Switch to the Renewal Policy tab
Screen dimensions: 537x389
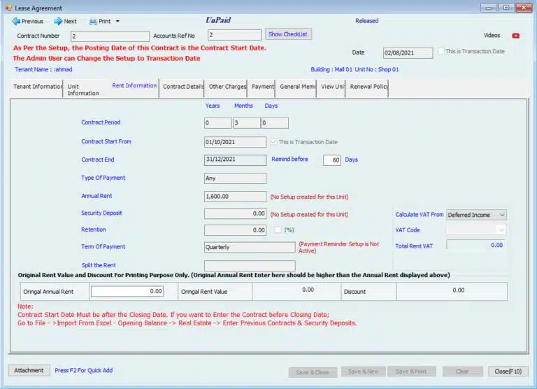[368, 87]
